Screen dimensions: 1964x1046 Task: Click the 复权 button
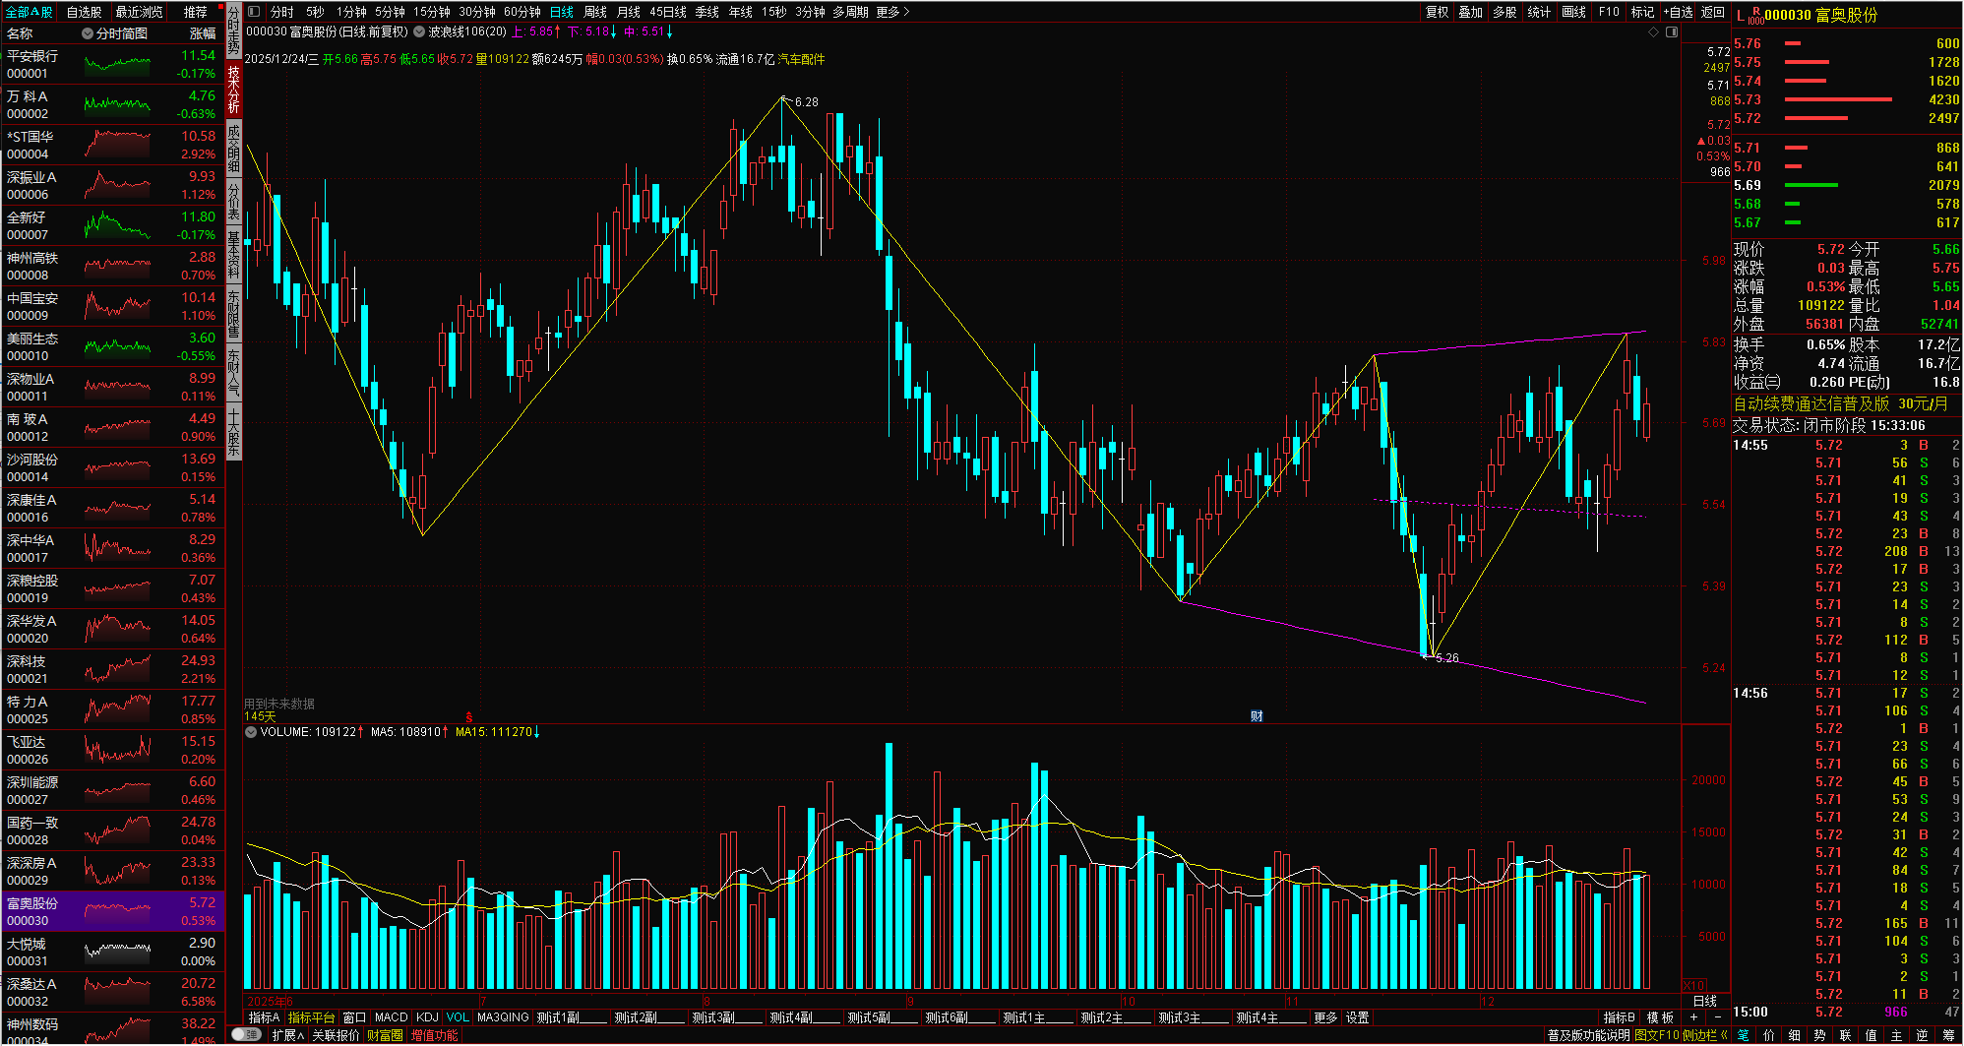coord(1437,12)
